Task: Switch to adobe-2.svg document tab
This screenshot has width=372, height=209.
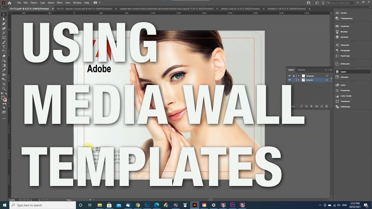Action: [x=240, y=9]
